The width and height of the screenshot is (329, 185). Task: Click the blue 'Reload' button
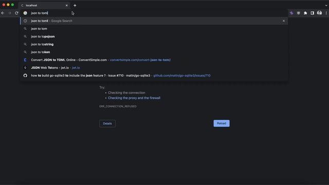click(222, 123)
